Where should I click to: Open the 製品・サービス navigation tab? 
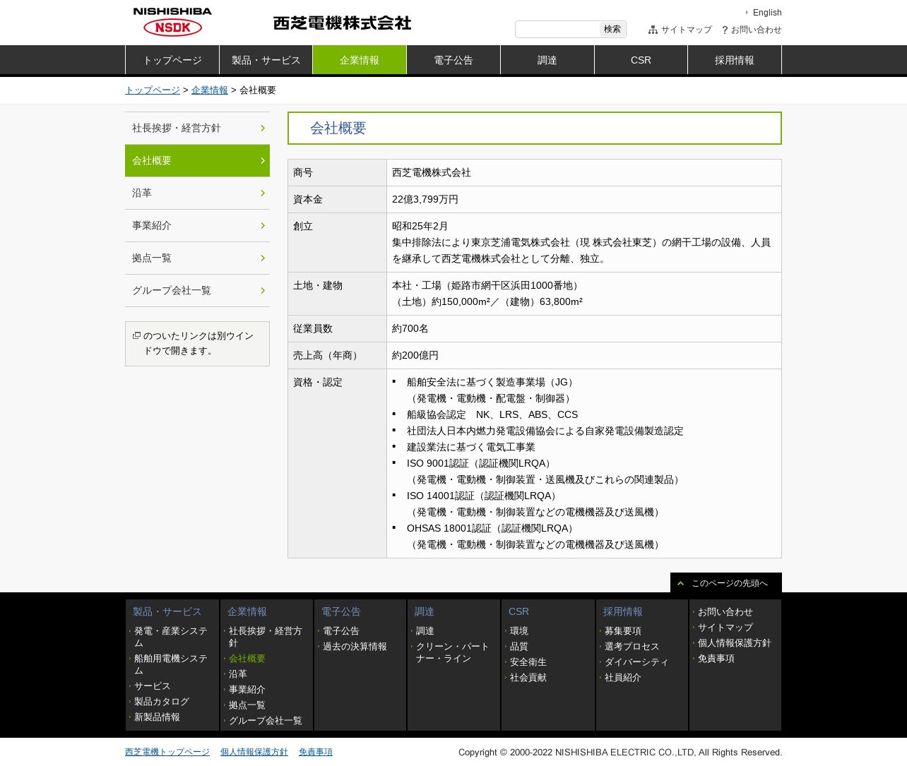(x=266, y=60)
